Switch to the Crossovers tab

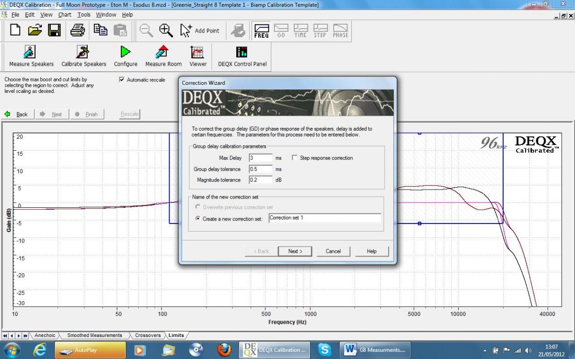point(148,335)
